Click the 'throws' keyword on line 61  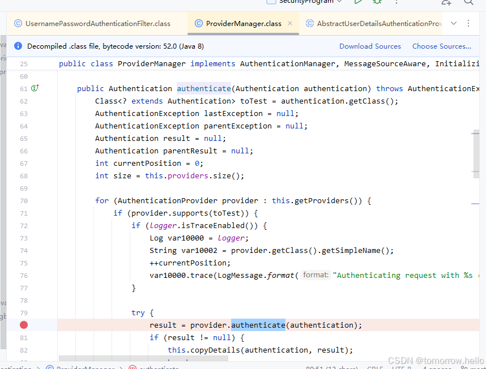point(389,88)
